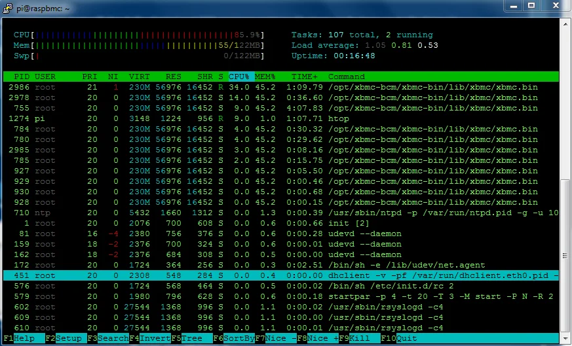Click the CPU usage meter bar
Screen dimensions: 572x346
(x=139, y=35)
